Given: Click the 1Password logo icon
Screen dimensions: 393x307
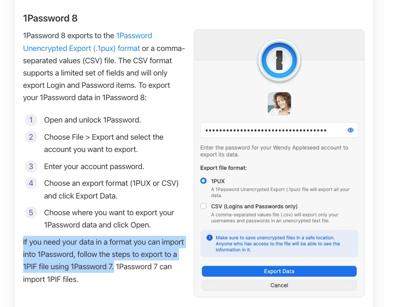Looking at the screenshot, I should (279, 60).
